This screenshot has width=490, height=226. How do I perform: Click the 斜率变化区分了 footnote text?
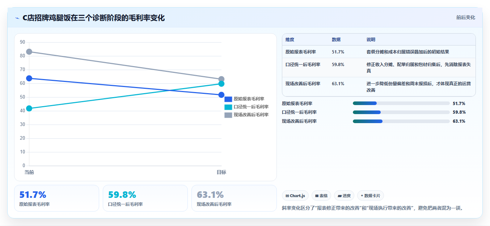[x=372, y=208]
